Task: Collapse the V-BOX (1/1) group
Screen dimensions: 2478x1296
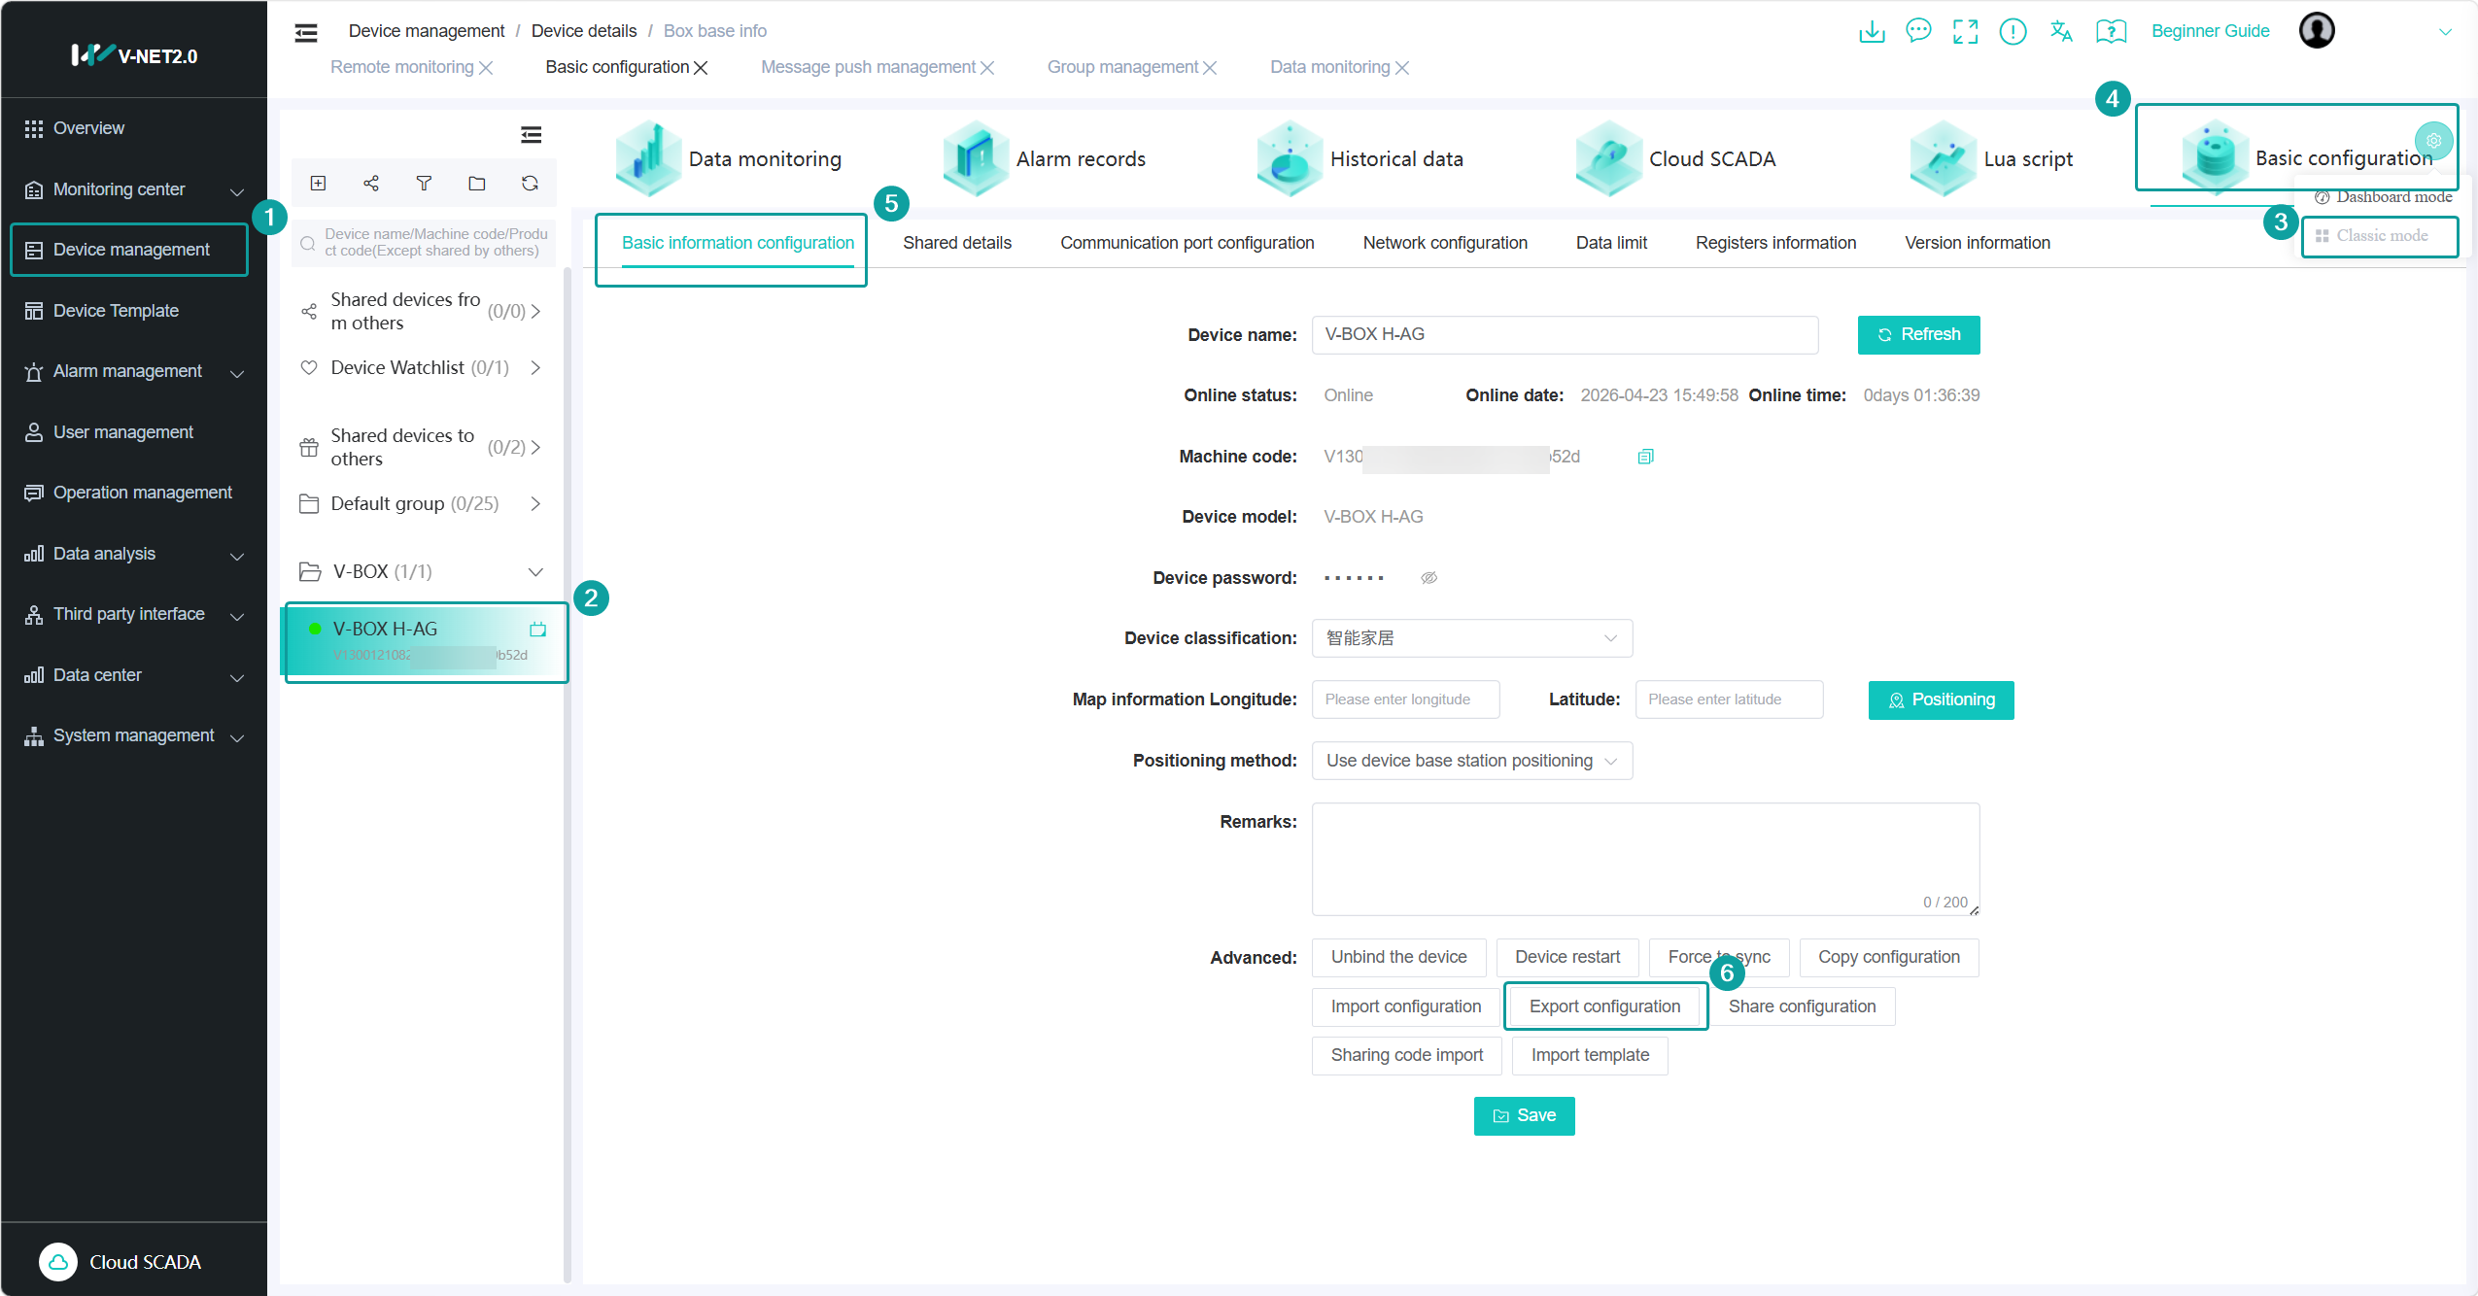Action: pyautogui.click(x=535, y=571)
